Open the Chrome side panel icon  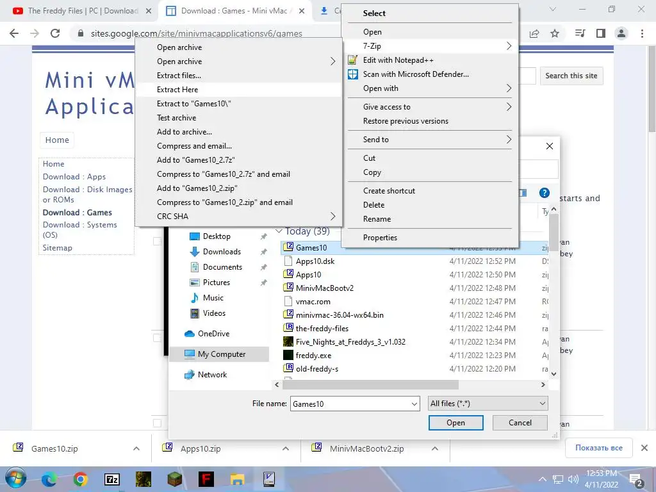(601, 33)
